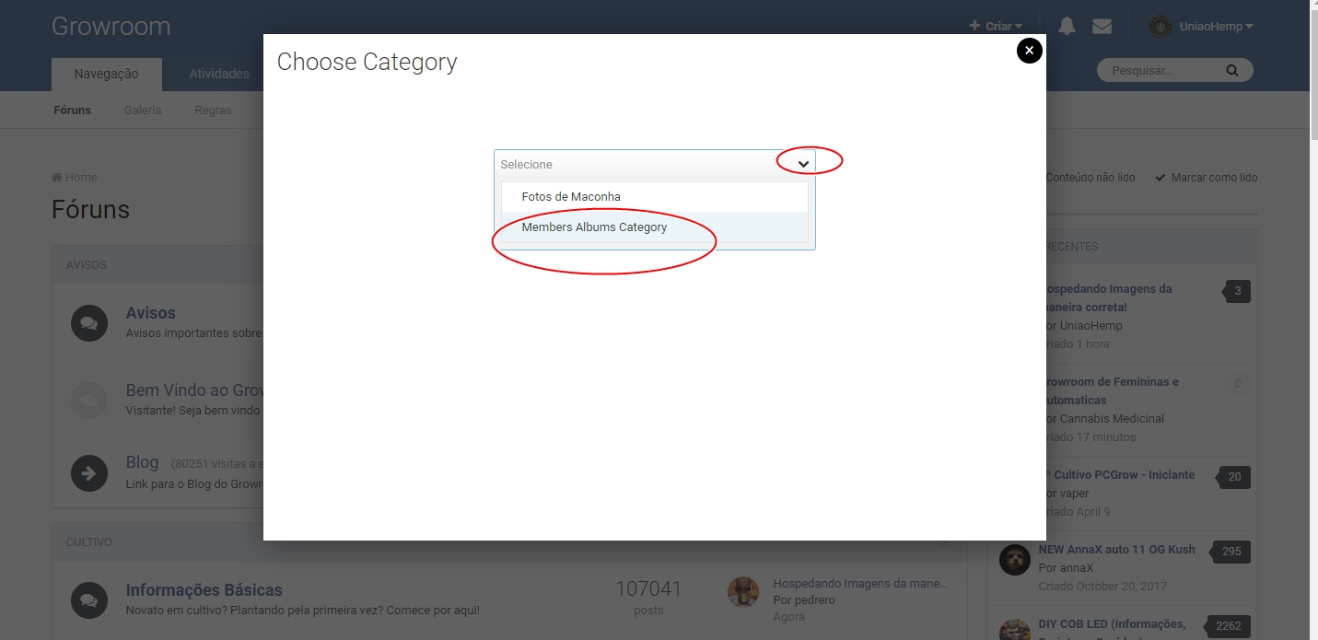Expand the Criar menu
Image resolution: width=1318 pixels, height=640 pixels.
click(996, 27)
